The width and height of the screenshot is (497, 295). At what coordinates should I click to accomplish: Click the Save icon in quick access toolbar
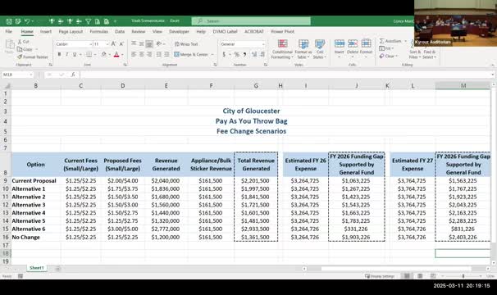(x=9, y=21)
